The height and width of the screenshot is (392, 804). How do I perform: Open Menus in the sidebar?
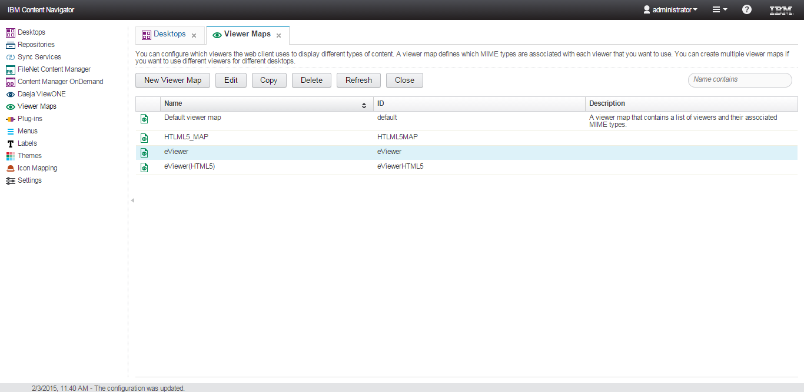28,131
